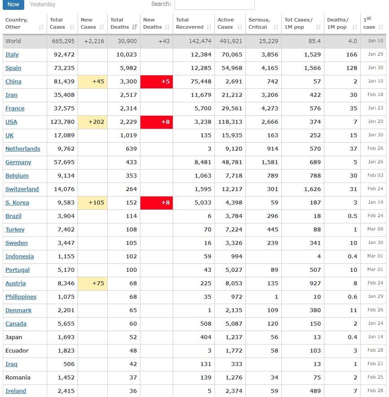Follow the S. Korea link
This screenshot has height=397, width=389.
17,203
